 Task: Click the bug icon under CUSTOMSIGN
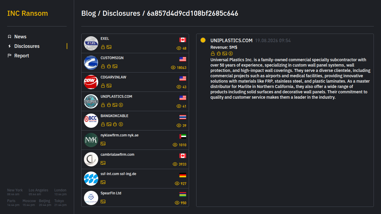(109, 66)
